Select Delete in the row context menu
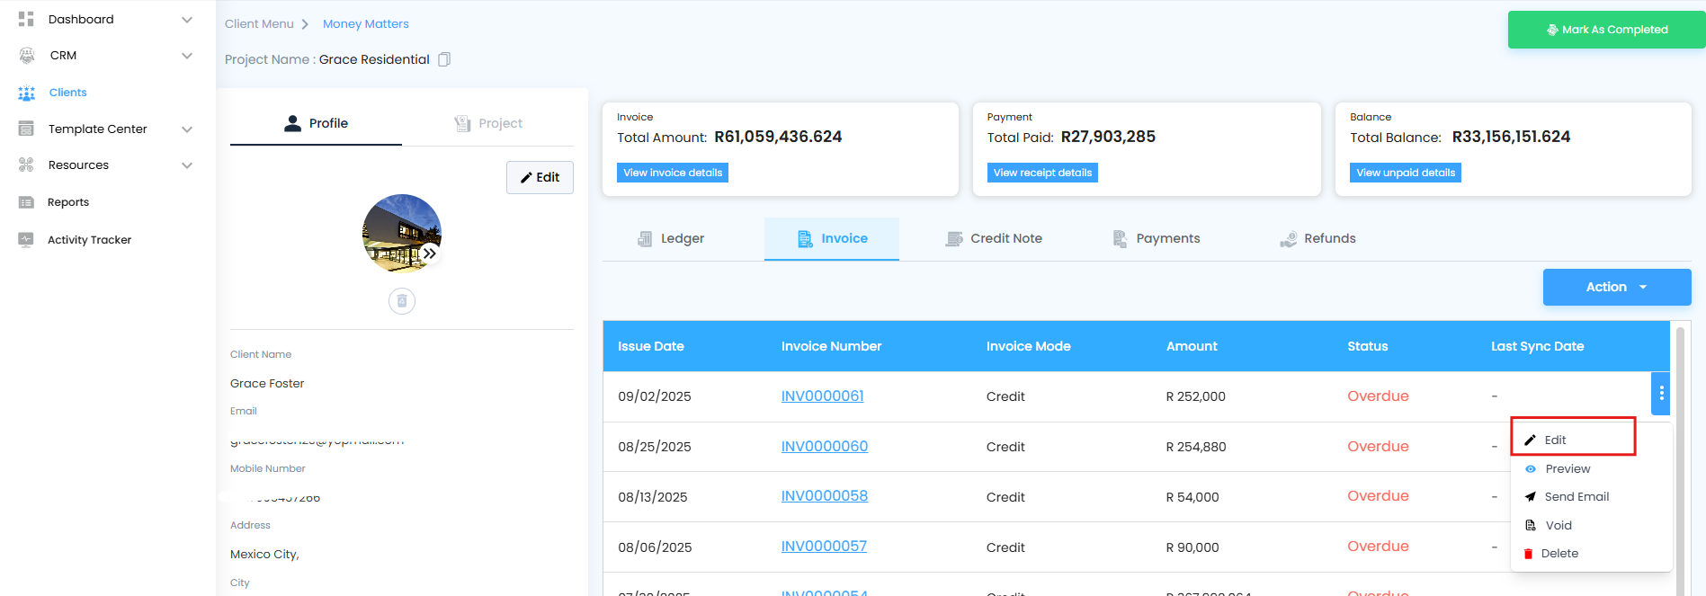 tap(1591, 554)
